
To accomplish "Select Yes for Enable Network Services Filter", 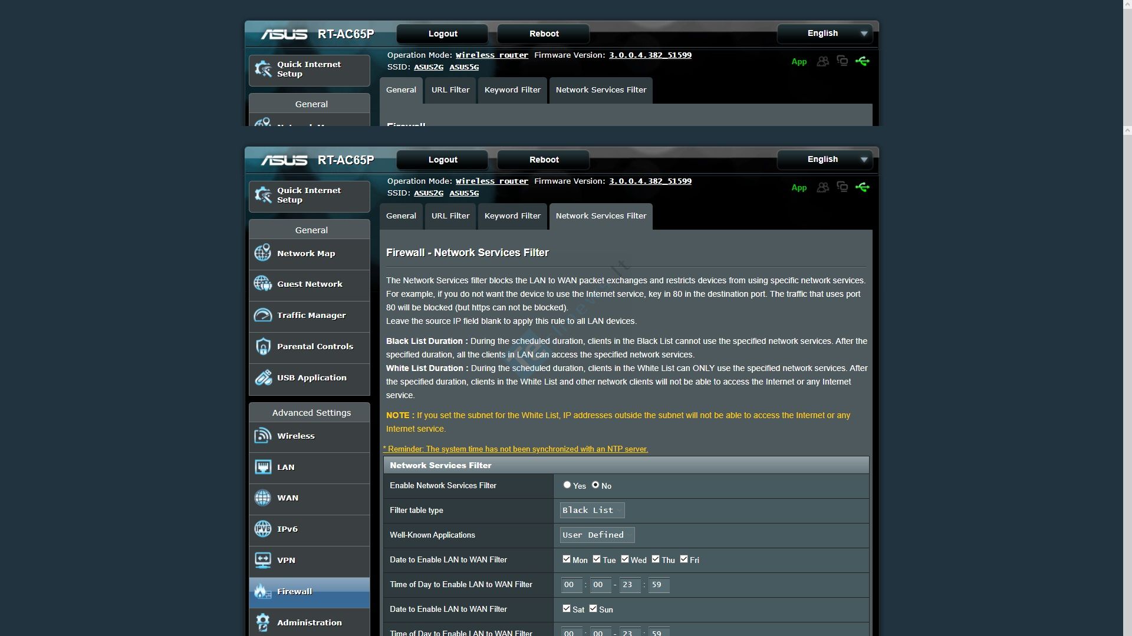I will [567, 485].
